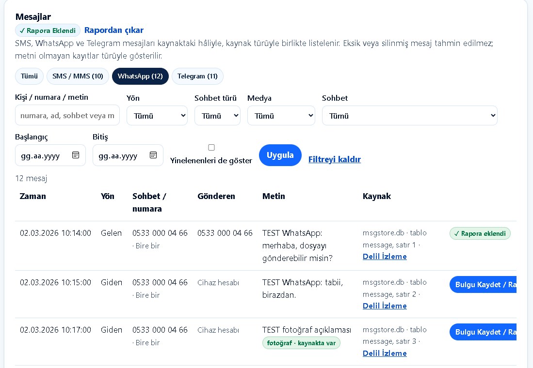Screen dimensions: 533x368
Task: Click the Uygula button
Action: (280, 155)
